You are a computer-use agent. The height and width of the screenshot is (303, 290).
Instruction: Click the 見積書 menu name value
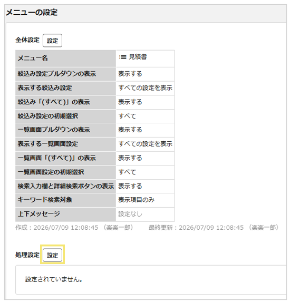pos(138,57)
